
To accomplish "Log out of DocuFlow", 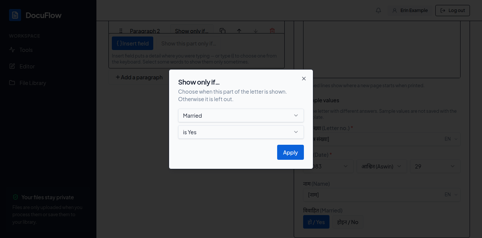I will pos(453,11).
